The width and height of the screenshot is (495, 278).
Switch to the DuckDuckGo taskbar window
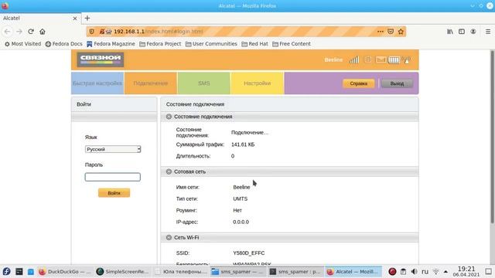click(65, 271)
